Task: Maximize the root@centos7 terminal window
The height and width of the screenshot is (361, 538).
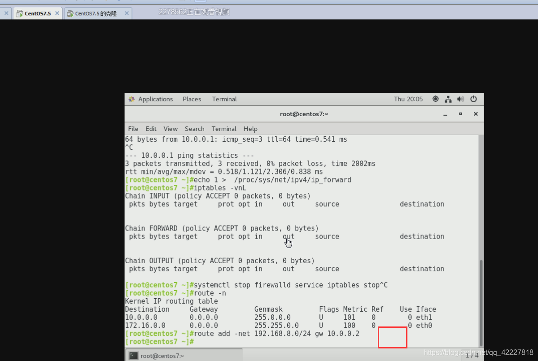Action: [460, 114]
